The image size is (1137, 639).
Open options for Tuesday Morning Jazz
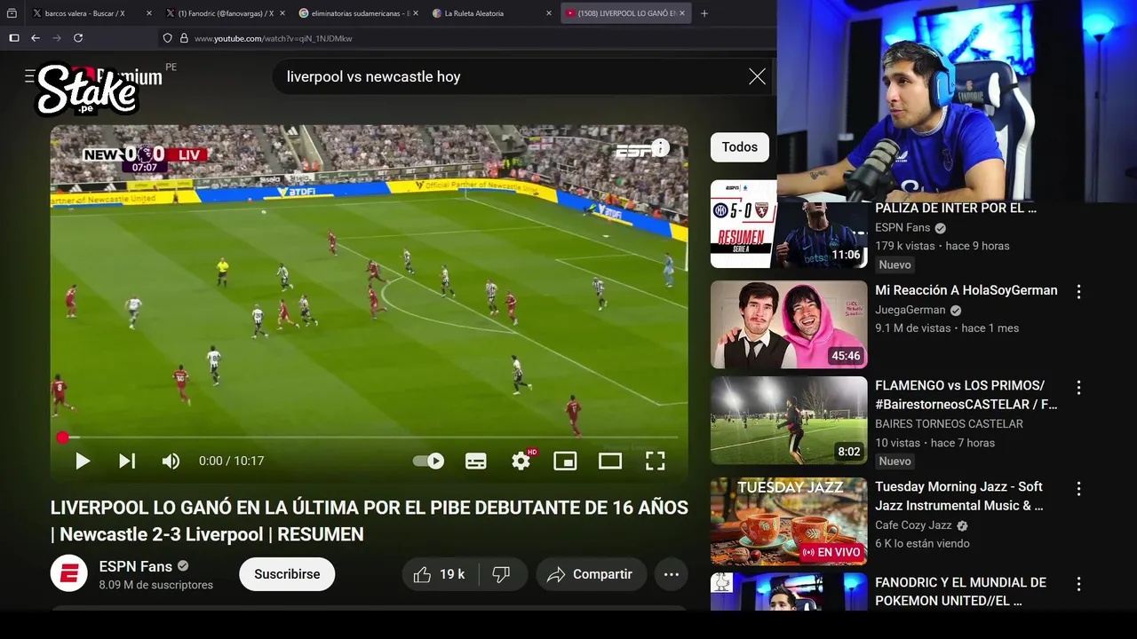[1078, 489]
